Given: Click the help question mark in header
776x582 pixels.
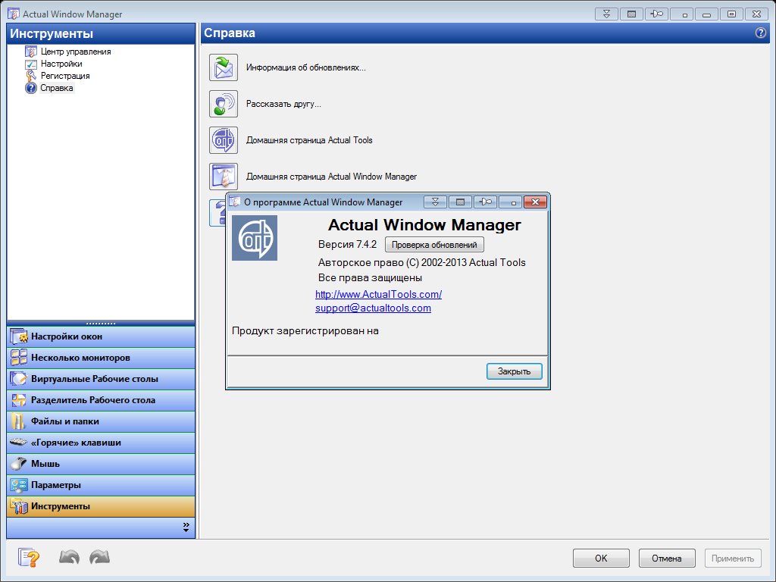Looking at the screenshot, I should [x=761, y=33].
